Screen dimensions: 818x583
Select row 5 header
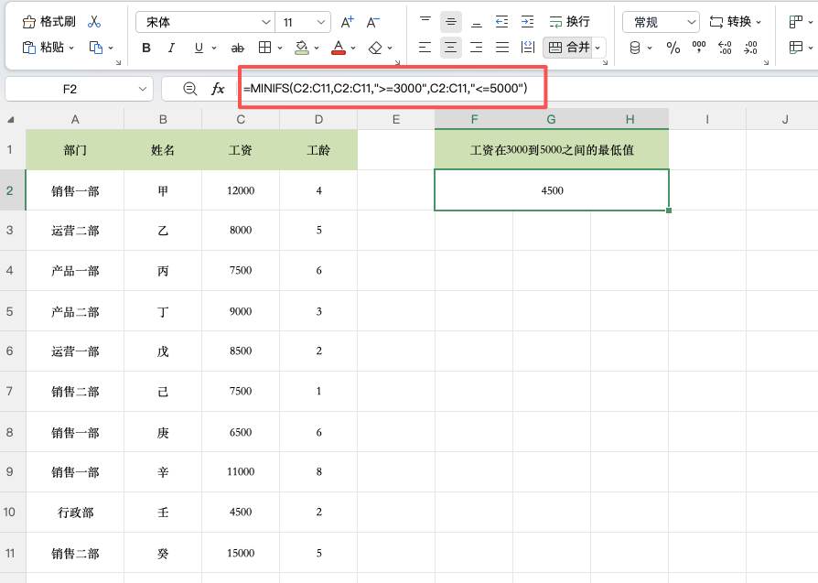[10, 311]
